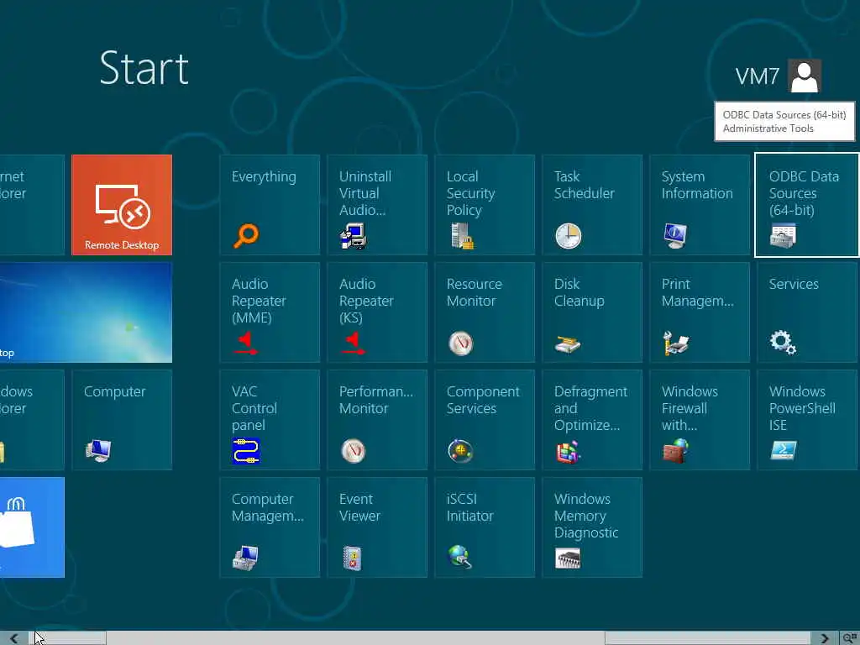Open Local Security Policy tile
The height and width of the screenshot is (645, 860).
click(x=485, y=205)
